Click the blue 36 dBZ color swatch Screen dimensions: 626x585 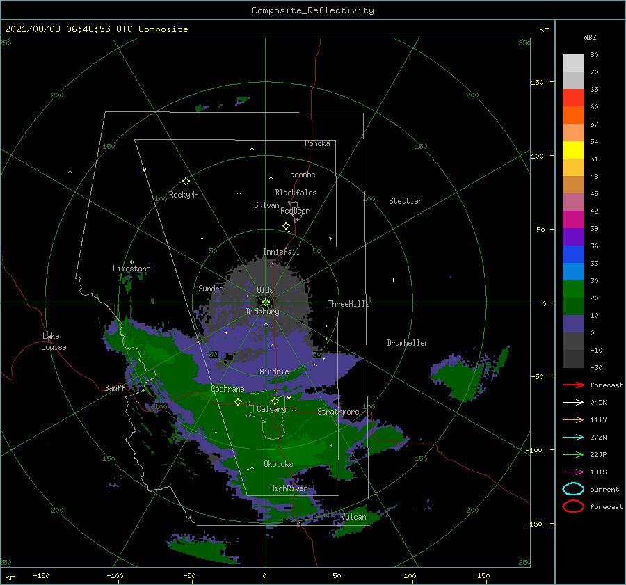573,254
